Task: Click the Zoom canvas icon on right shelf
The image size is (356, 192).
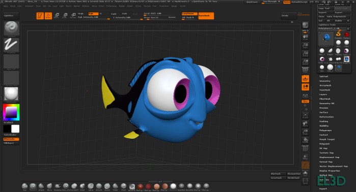Action: coord(306,46)
